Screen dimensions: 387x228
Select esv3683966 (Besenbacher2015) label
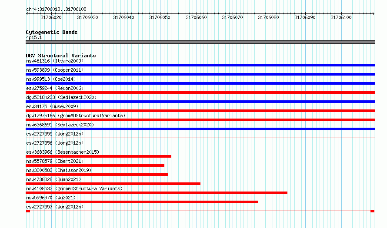pos(63,152)
